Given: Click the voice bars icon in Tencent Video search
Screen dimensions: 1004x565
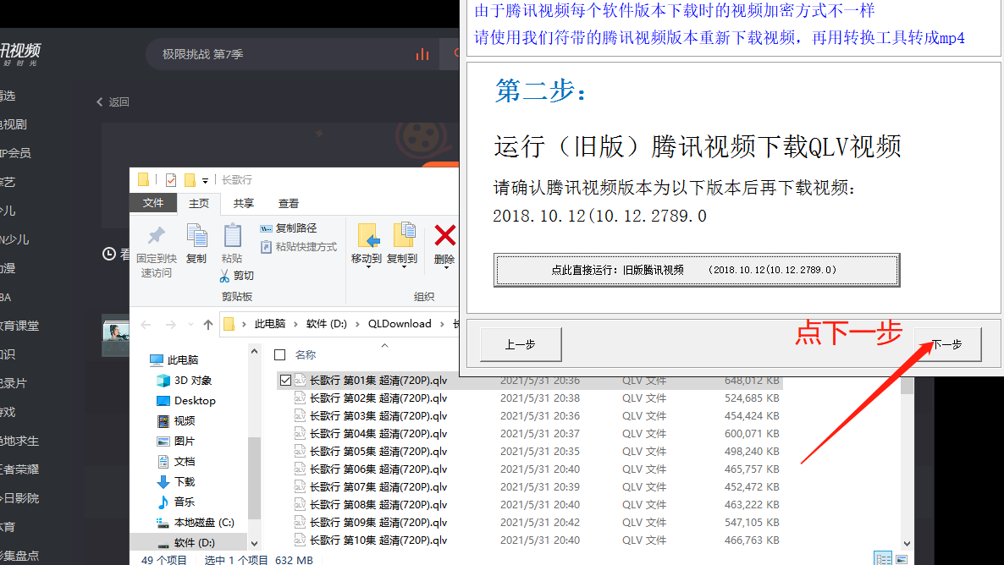Looking at the screenshot, I should (422, 54).
